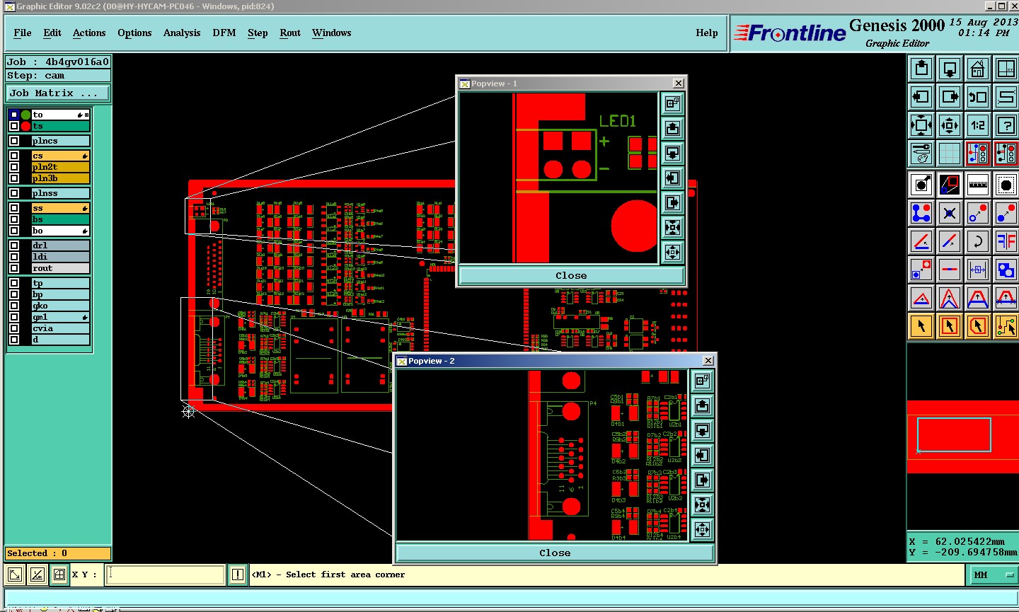This screenshot has width=1019, height=612.
Task: Toggle the checkbox for layer rout
Action: pos(14,268)
